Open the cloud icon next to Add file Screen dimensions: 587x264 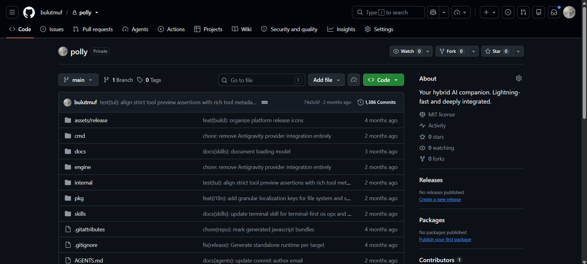pos(354,80)
